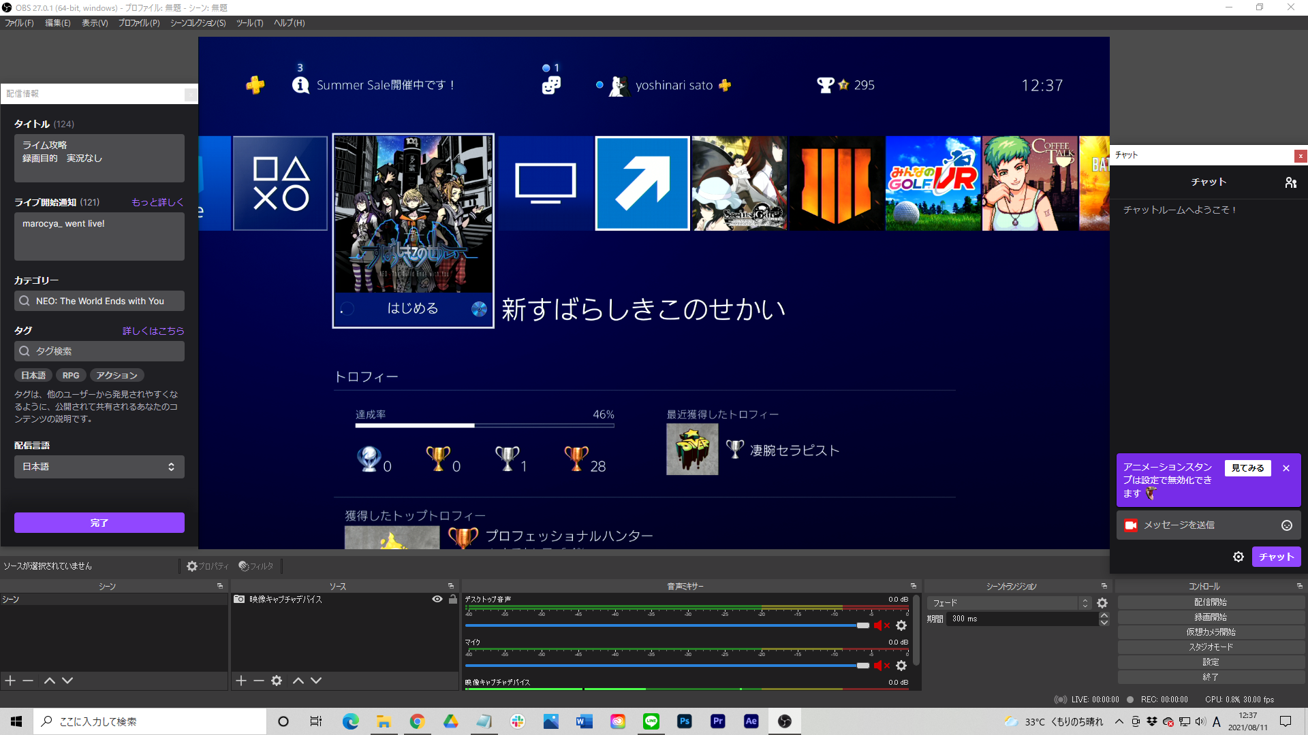Viewport: 1308px width, 735px height.
Task: Open 編集(E) menu
Action: pyautogui.click(x=58, y=23)
